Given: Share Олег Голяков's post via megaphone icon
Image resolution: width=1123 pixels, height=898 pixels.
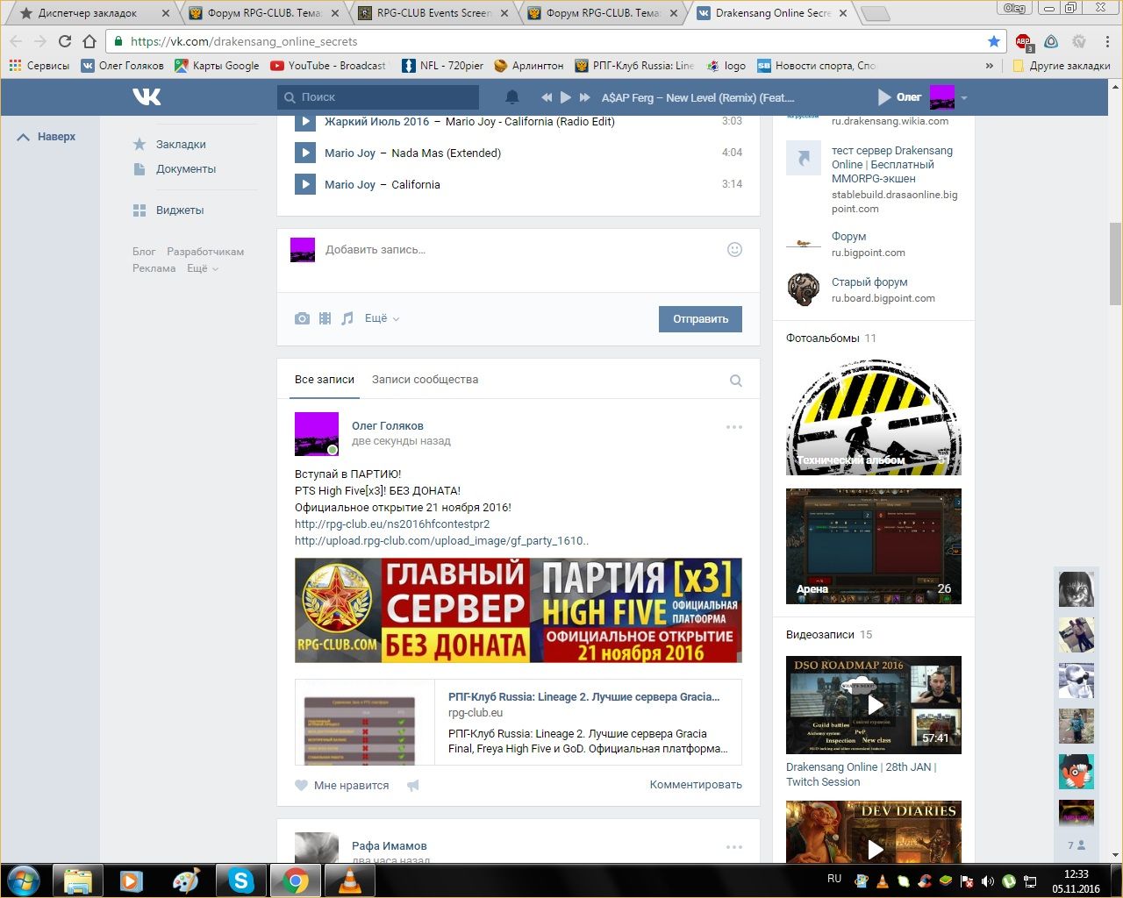Looking at the screenshot, I should point(412,785).
